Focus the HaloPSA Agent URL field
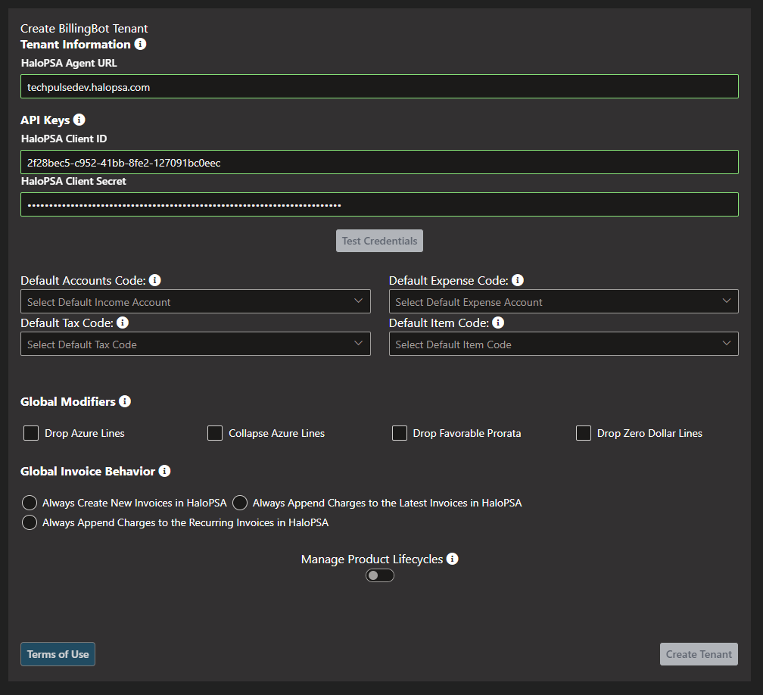Screen dimensions: 763x695 click(379, 86)
